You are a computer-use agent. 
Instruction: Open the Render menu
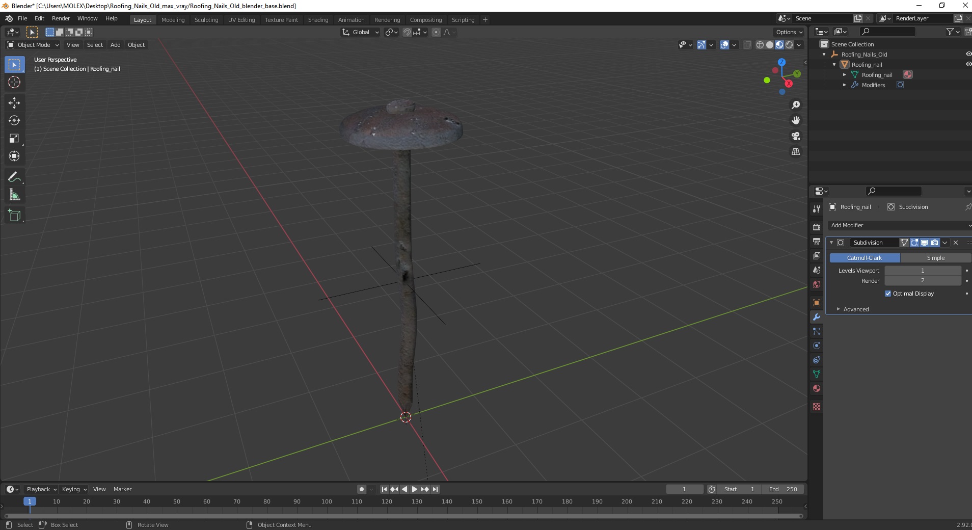(x=61, y=18)
